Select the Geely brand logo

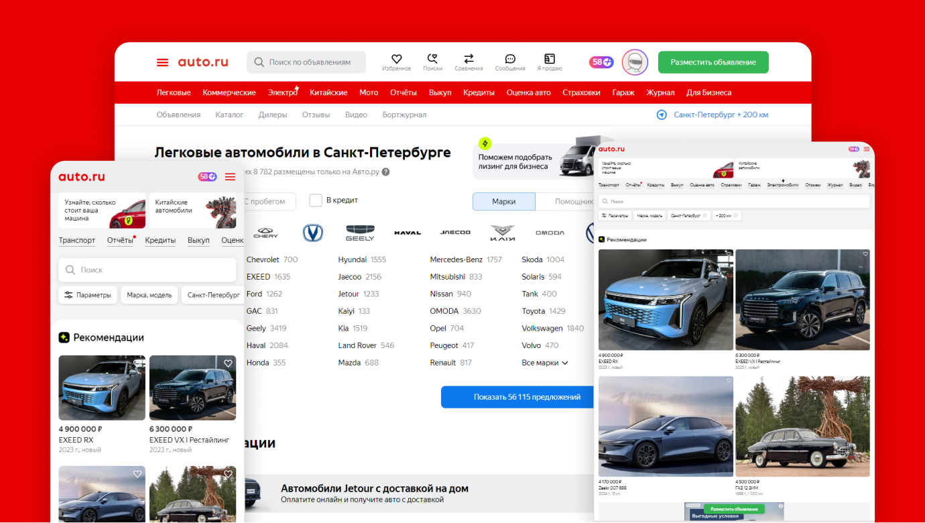(x=360, y=233)
